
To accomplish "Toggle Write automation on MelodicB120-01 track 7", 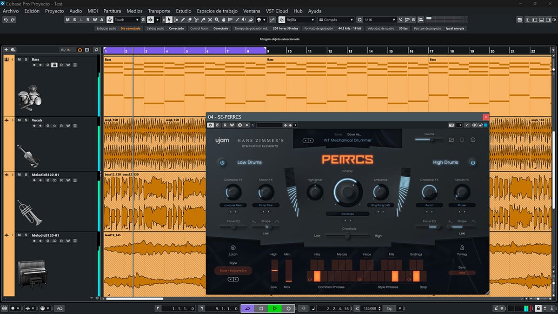I will click(x=68, y=241).
